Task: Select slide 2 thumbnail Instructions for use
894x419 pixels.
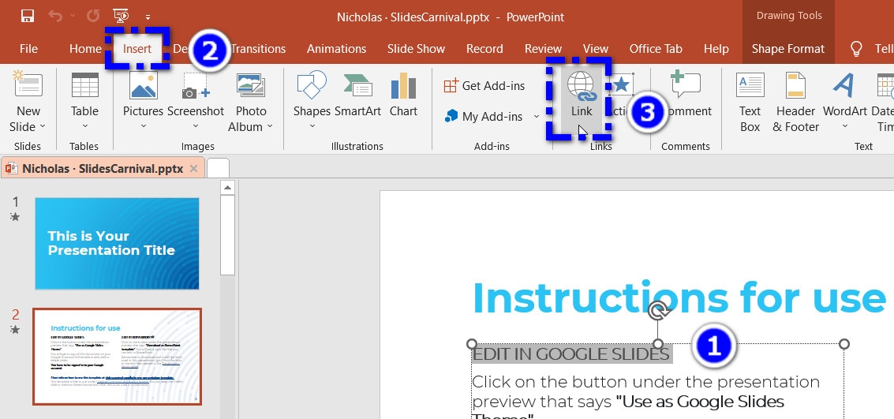Action: coord(117,357)
